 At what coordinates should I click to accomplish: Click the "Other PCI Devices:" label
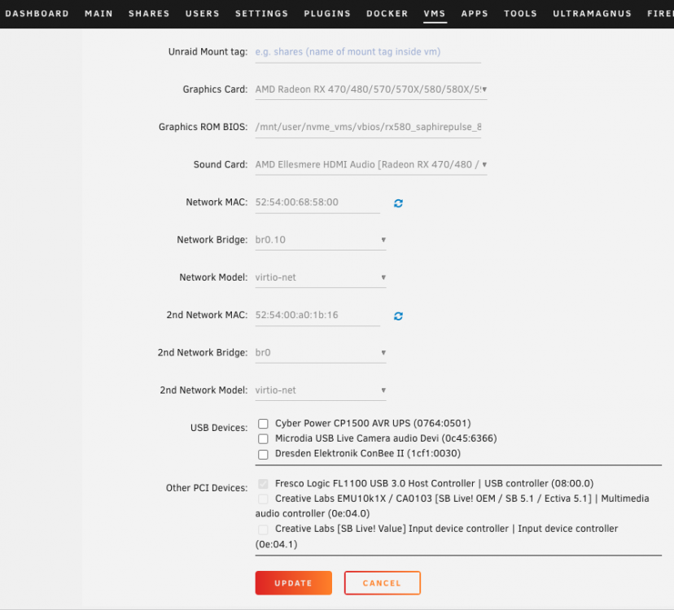click(x=207, y=488)
